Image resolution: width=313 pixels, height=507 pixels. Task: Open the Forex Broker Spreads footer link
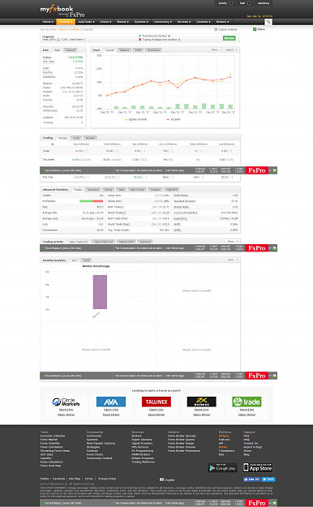[x=182, y=436]
